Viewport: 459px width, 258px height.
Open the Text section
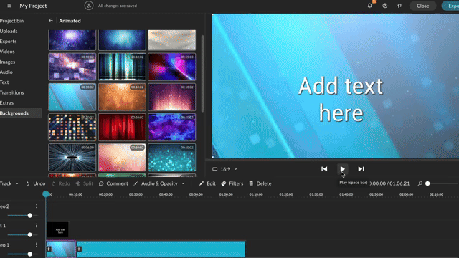tap(4, 82)
